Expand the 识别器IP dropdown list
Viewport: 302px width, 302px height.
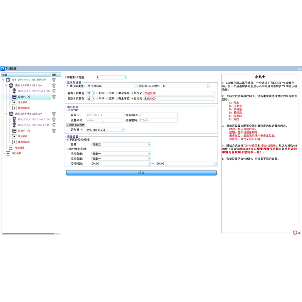point(123,130)
